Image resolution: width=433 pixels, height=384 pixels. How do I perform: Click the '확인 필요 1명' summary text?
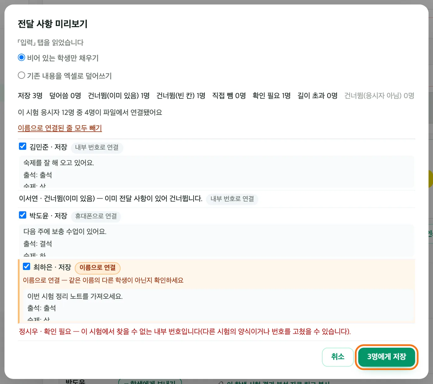[272, 96]
